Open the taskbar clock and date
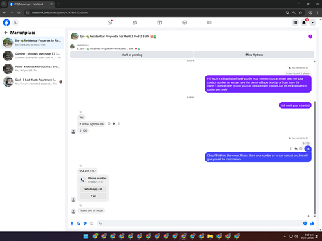Image resolution: width=322 pixels, height=241 pixels. [x=307, y=237]
